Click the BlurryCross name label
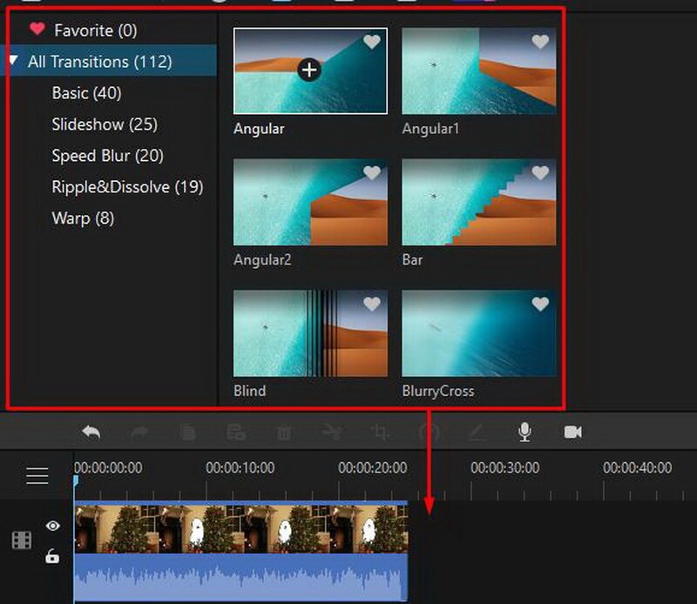The height and width of the screenshot is (604, 697). click(438, 391)
